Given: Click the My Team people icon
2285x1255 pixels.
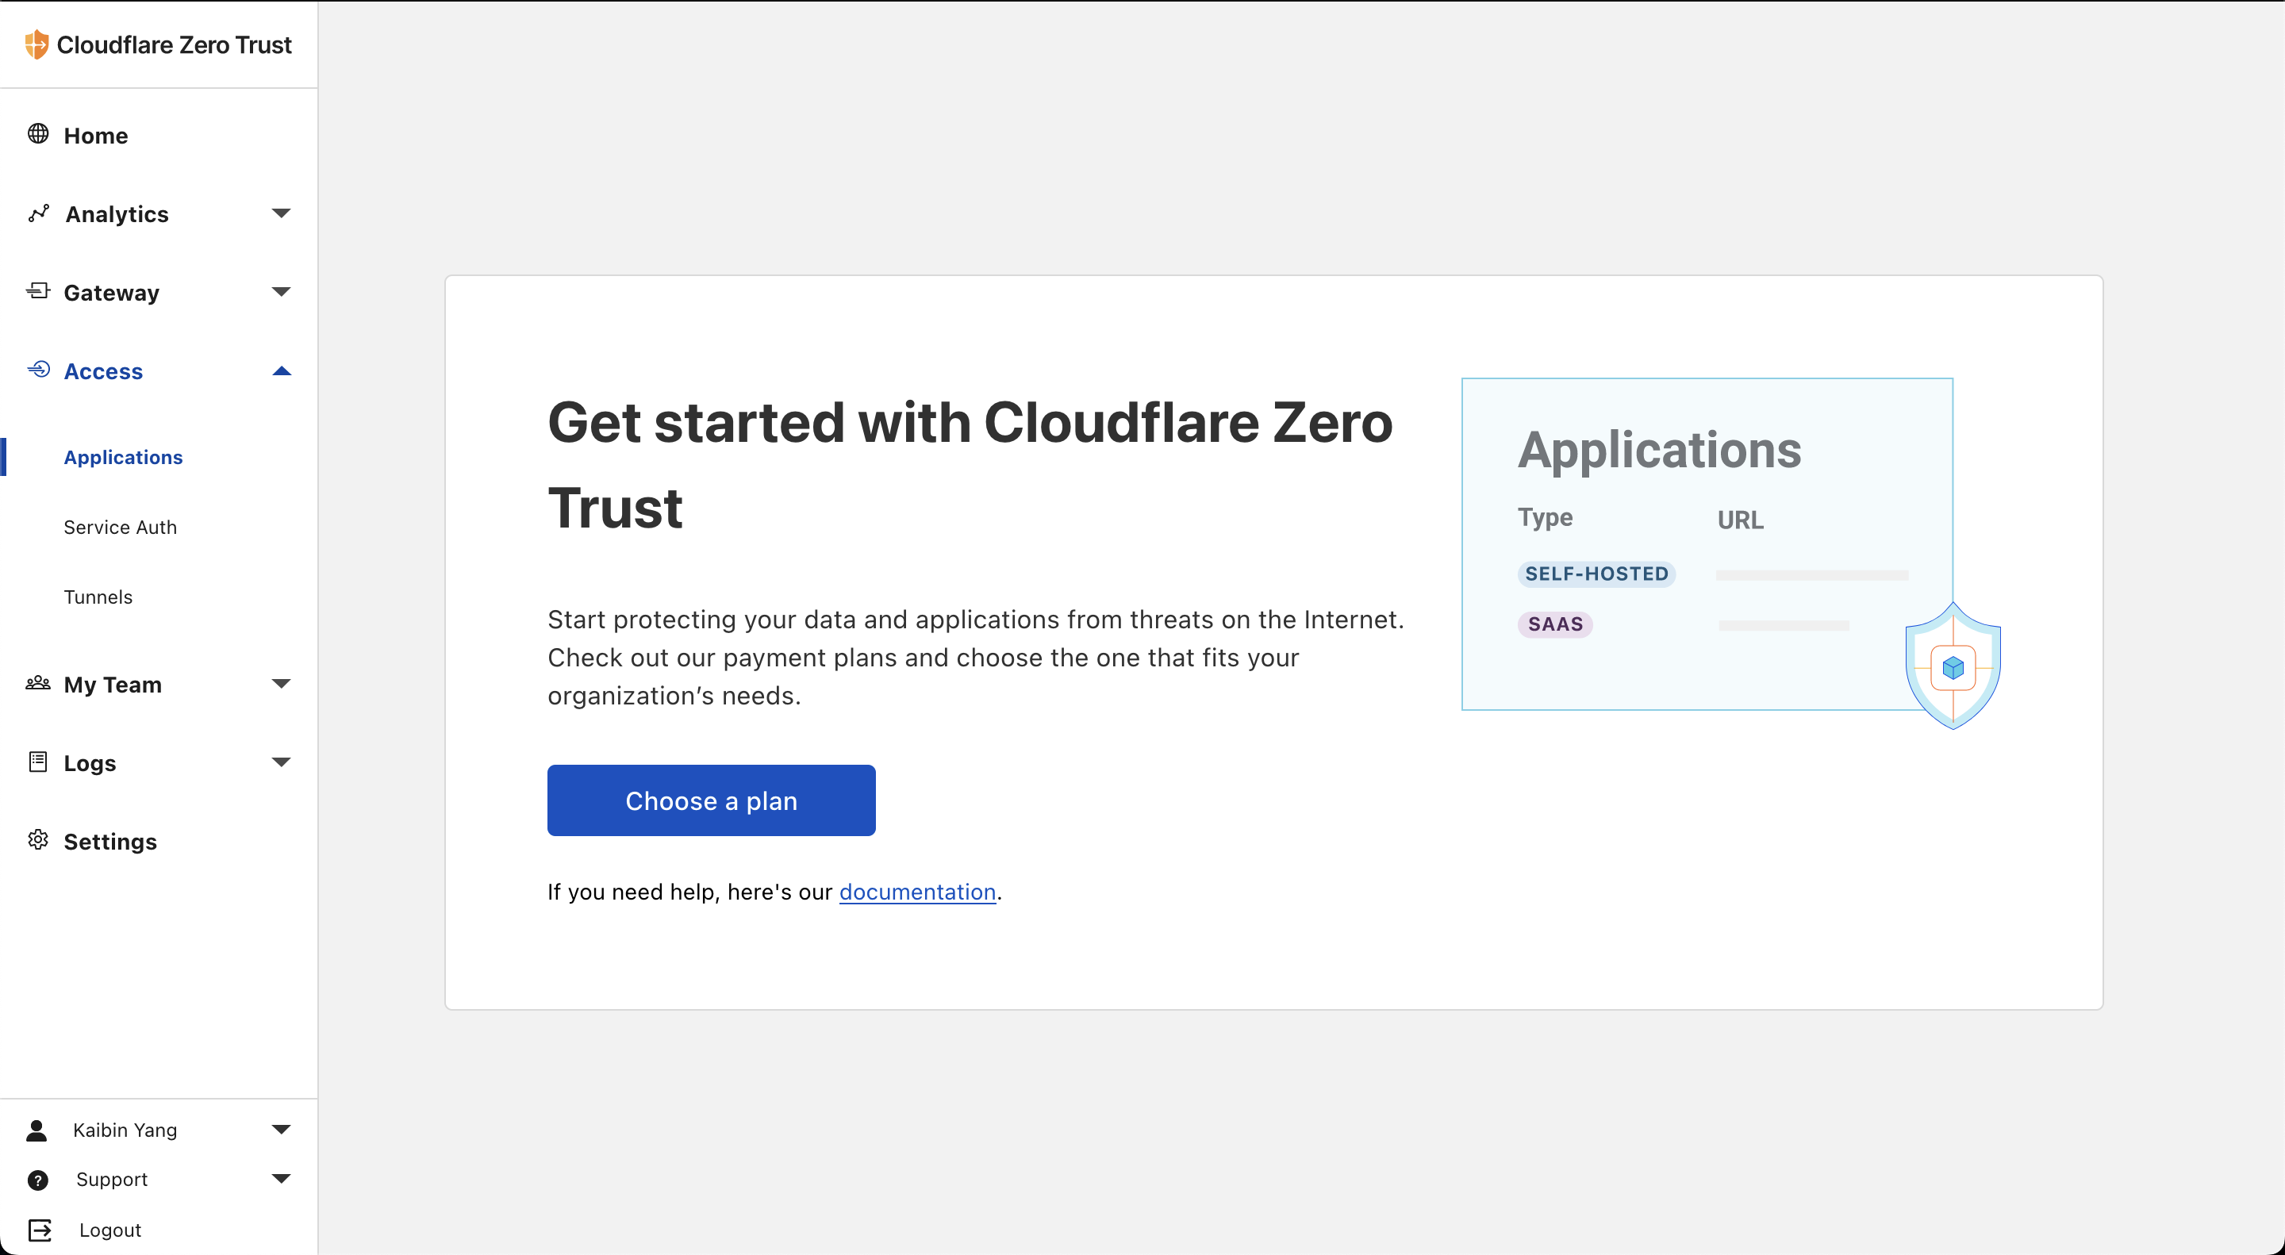Looking at the screenshot, I should [38, 683].
